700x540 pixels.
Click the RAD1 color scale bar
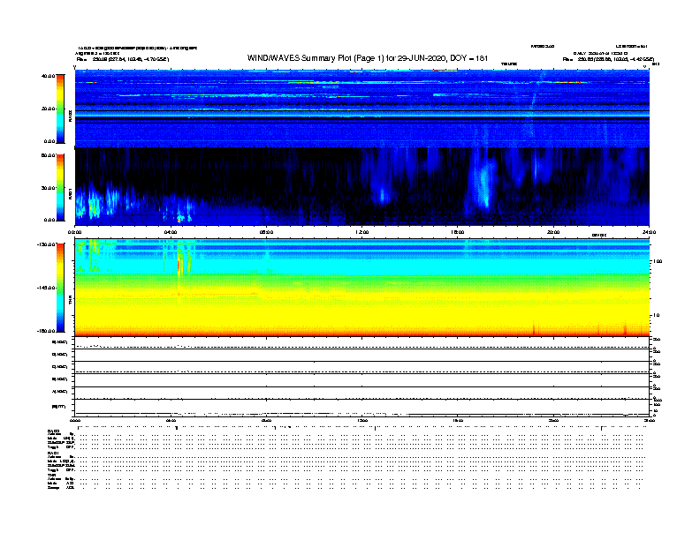(60, 187)
